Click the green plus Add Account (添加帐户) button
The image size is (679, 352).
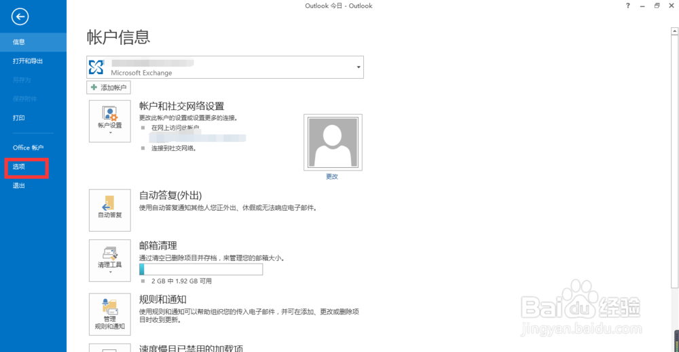point(109,88)
